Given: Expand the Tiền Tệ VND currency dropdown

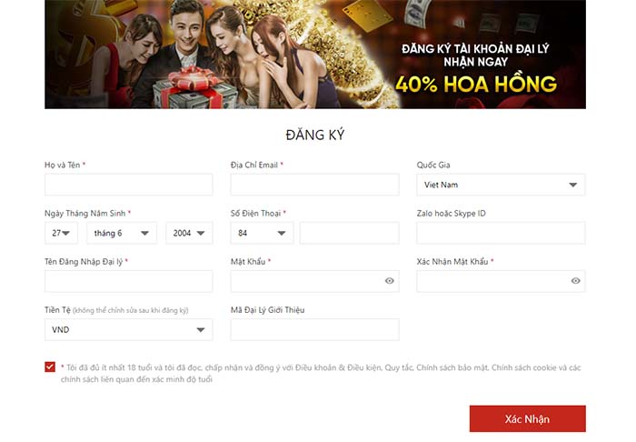Looking at the screenshot, I should tap(129, 329).
